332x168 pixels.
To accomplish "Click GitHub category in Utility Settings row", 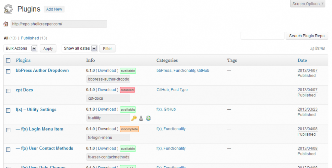I will (170, 109).
